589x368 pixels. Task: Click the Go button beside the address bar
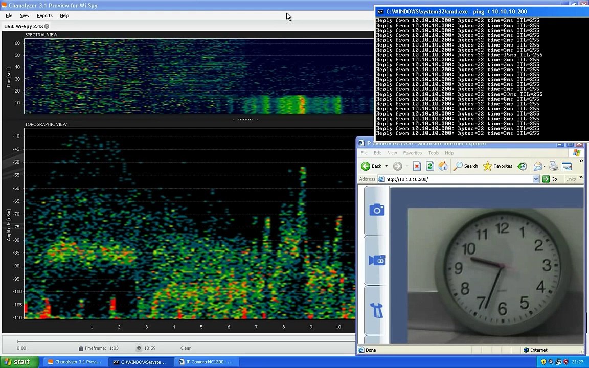[550, 179]
